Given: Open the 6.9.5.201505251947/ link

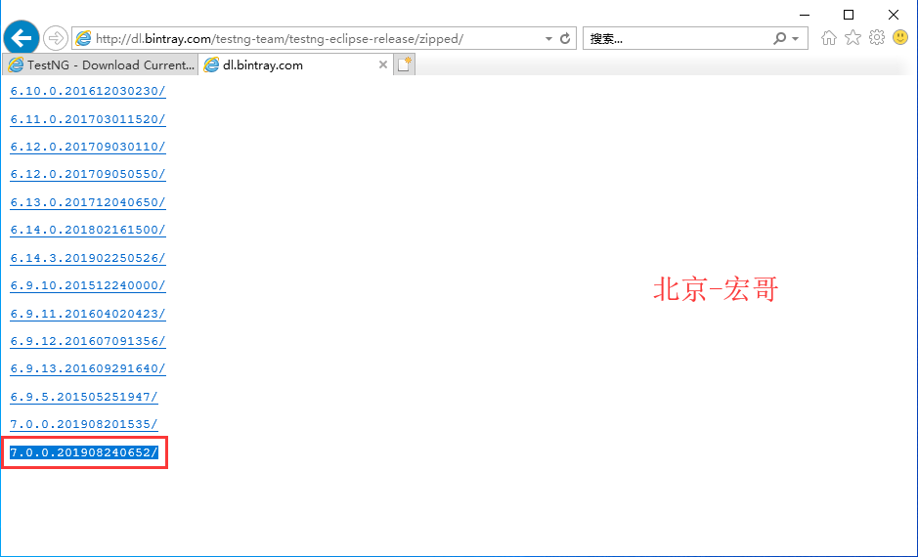Looking at the screenshot, I should (84, 397).
